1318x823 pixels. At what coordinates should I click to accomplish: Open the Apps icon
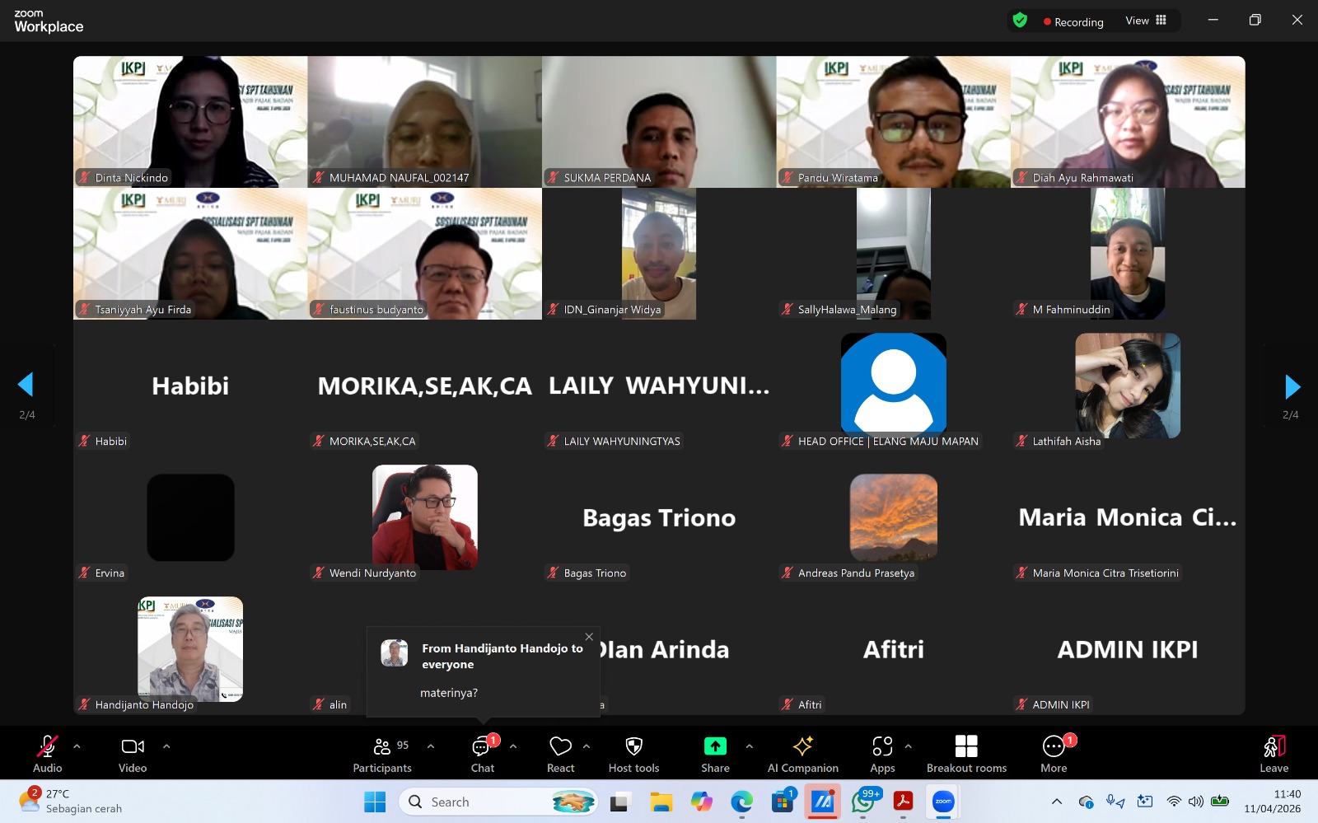(x=882, y=754)
